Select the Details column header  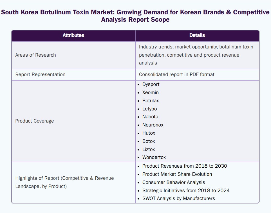[197, 35]
